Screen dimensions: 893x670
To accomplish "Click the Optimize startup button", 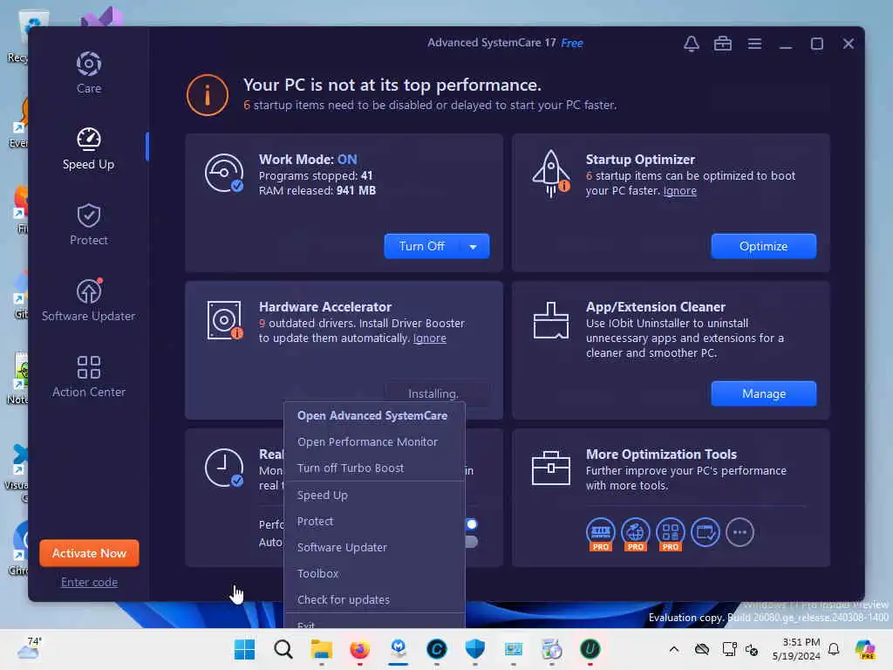I will (764, 247).
